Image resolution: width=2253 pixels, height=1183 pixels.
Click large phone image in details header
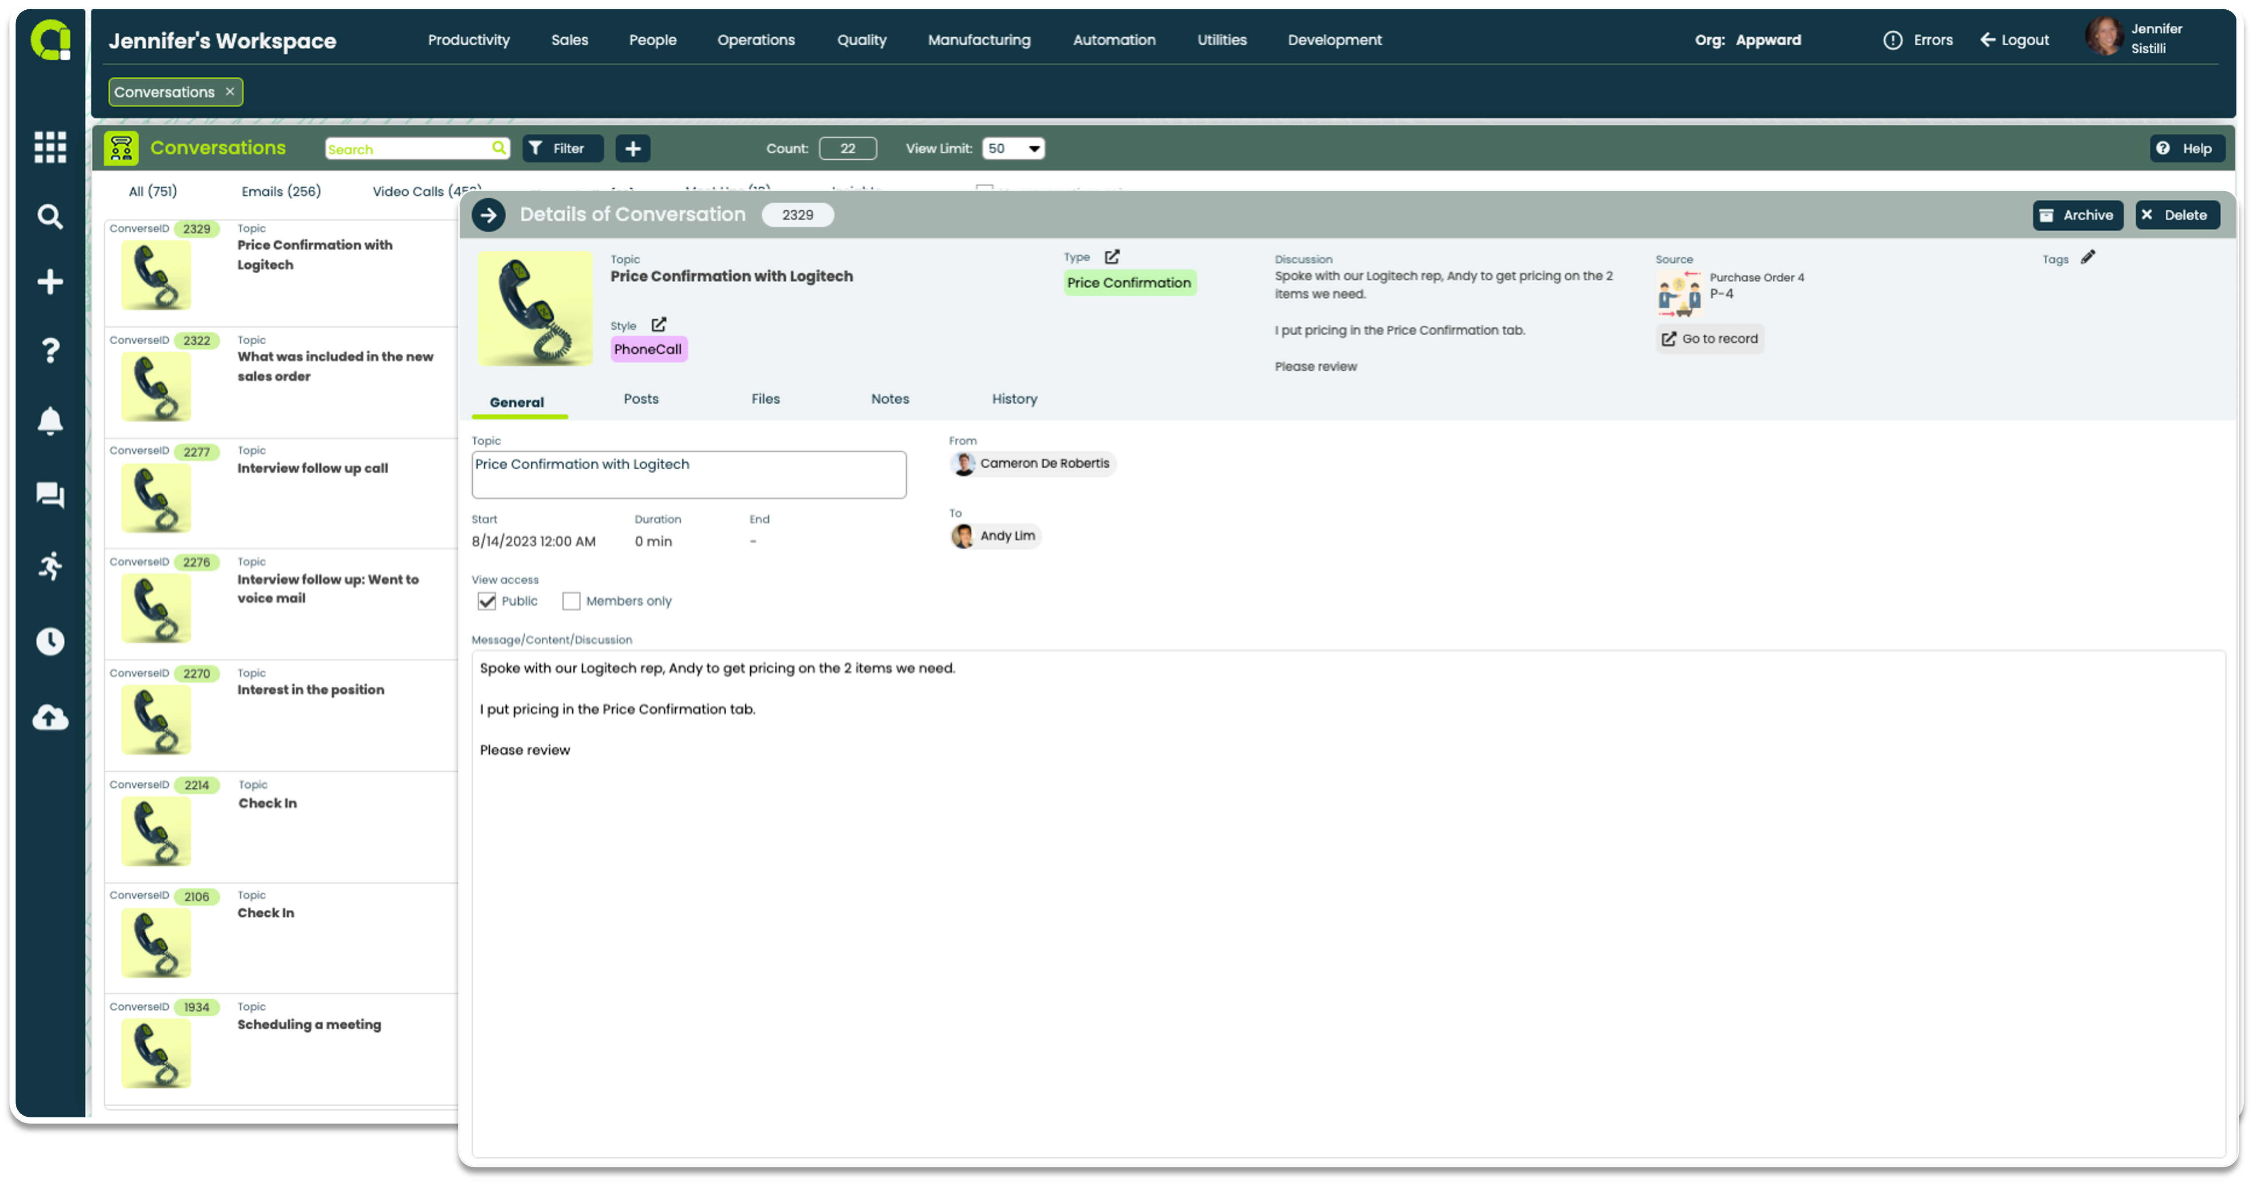534,308
